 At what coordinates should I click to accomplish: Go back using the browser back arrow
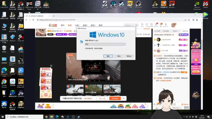pyautogui.click(x=26, y=20)
